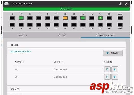
Task: Select the SFP1 port
Action: [120, 18]
